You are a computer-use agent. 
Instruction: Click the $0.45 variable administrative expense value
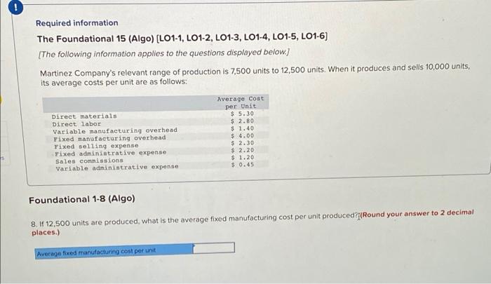pyautogui.click(x=242, y=165)
